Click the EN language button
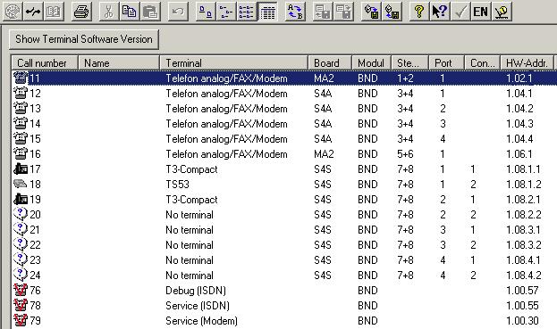Screen dimensions: 557x329 coord(481,12)
